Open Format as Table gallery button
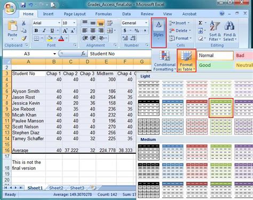Image resolution: width=253 pixels, height=200 pixels. point(186,61)
